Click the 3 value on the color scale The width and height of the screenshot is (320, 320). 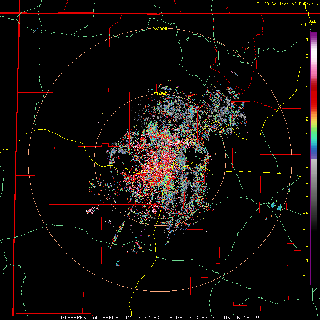[307, 103]
